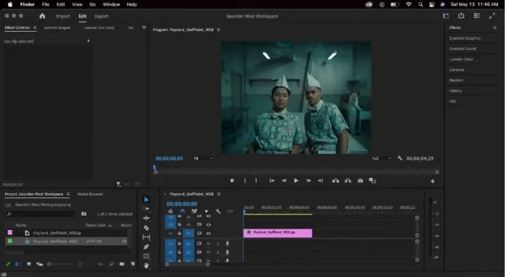Viewport: 505px width, 277px height.
Task: Select the Track Select Forward tool
Action: [146, 209]
